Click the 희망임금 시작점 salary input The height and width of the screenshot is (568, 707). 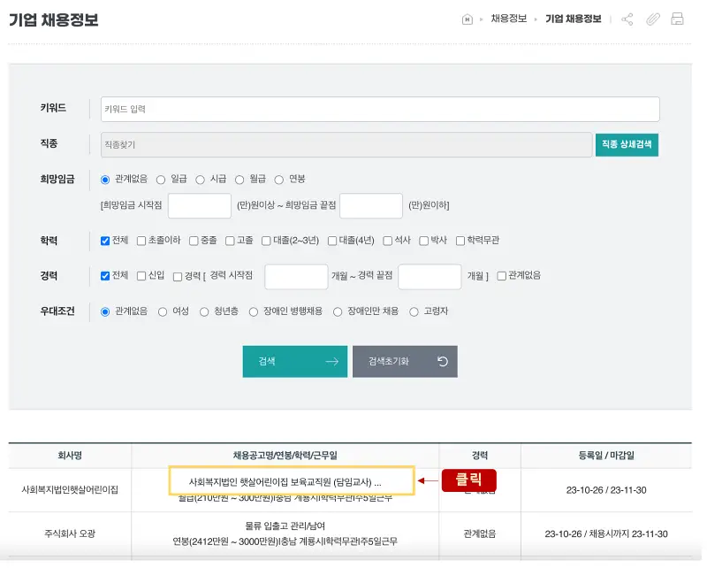coord(199,205)
